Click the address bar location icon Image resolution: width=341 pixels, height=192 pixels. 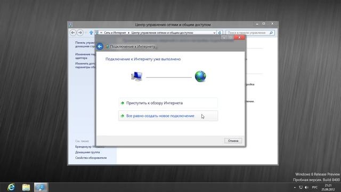97,33
